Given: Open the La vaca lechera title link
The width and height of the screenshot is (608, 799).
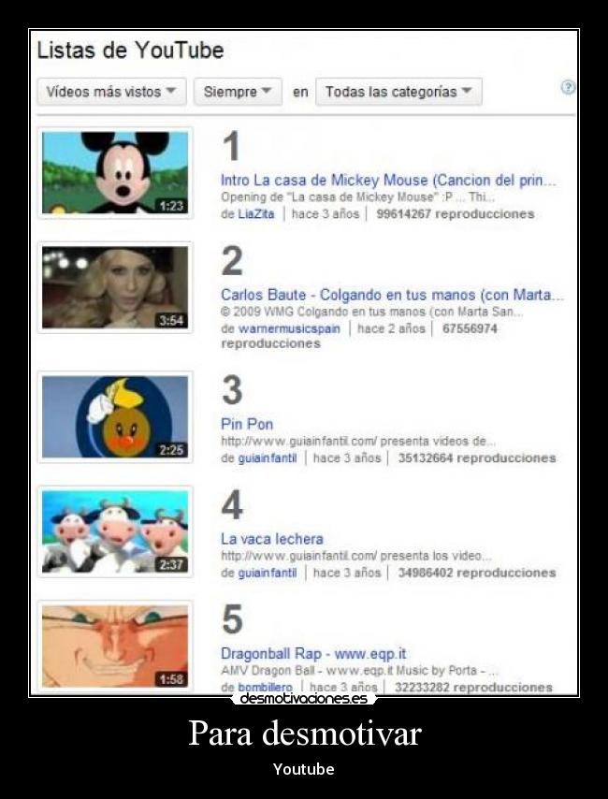Looking at the screenshot, I should click(x=271, y=539).
